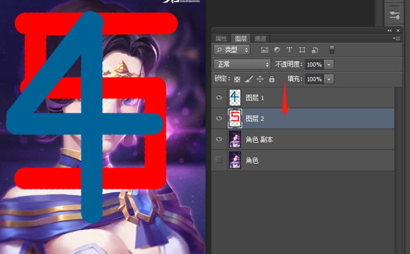Expand the 不透明度 opacity slider arrow

pyautogui.click(x=329, y=64)
